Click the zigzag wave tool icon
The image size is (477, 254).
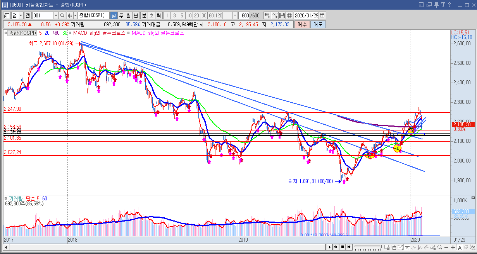pyautogui.click(x=420, y=247)
